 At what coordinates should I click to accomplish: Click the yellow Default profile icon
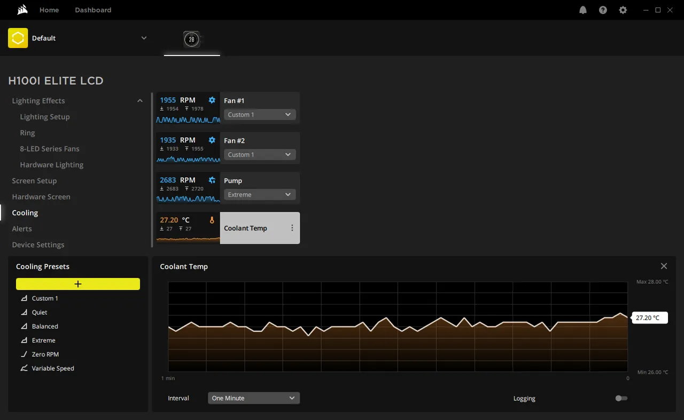(18, 38)
